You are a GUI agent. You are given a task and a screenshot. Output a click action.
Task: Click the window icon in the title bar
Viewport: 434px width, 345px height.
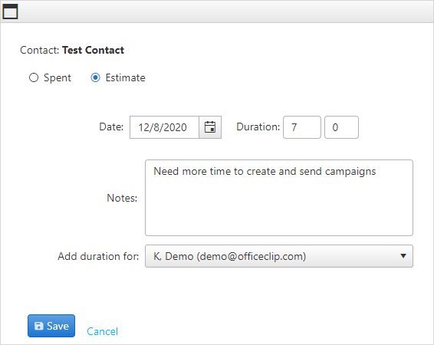click(x=10, y=11)
